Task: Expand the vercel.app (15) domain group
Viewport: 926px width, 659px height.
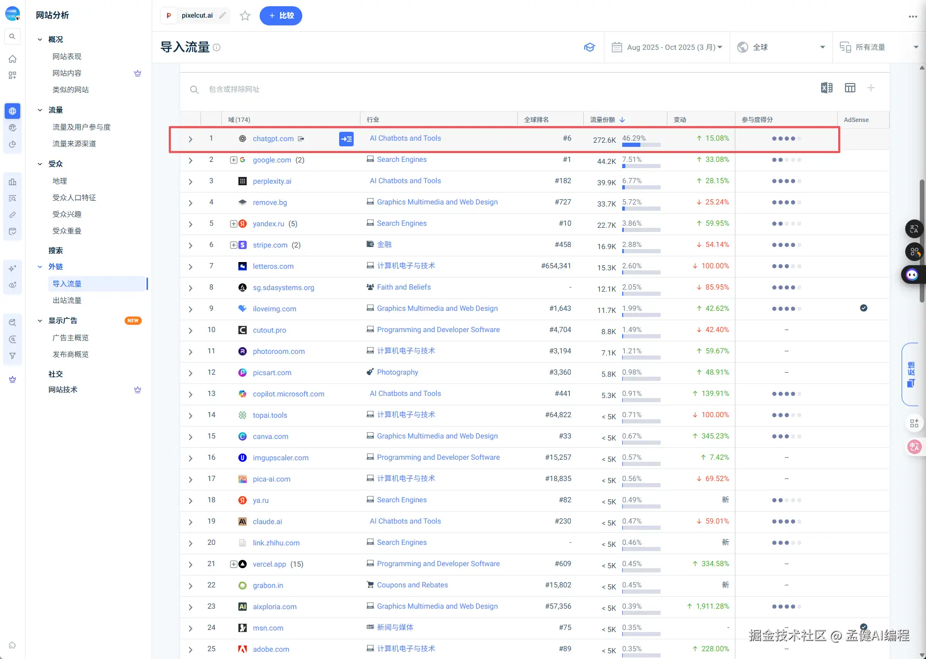Action: point(233,564)
